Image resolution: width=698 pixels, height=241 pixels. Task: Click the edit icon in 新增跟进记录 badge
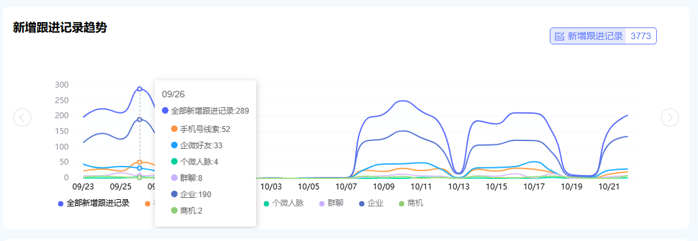[x=560, y=37]
